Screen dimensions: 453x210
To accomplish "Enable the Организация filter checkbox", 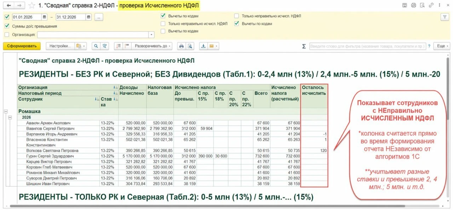I will [7, 34].
